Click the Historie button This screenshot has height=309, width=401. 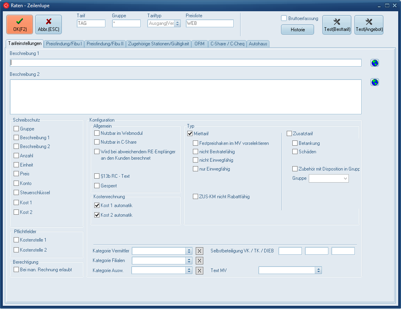click(x=298, y=30)
